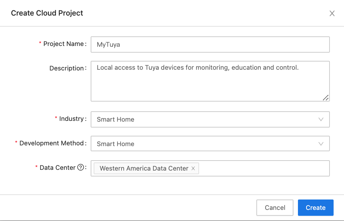
Task: Open the Industry select box showing Smart Home
Action: [x=204, y=119]
